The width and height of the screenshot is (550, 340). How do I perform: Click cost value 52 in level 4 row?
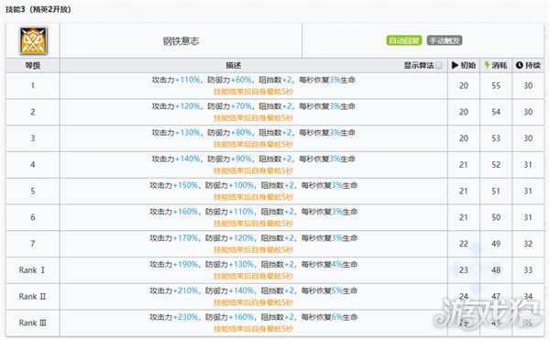tap(496, 165)
